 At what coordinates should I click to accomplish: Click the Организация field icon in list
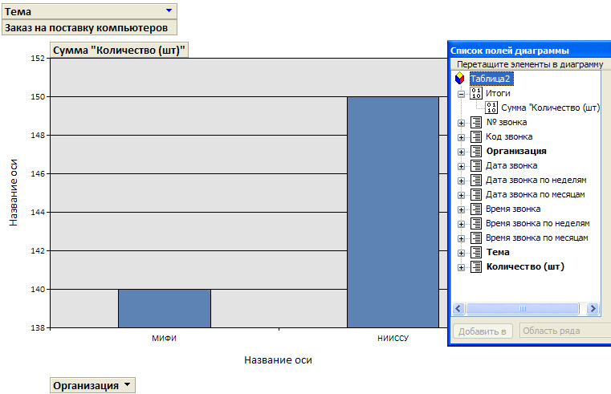(x=476, y=151)
